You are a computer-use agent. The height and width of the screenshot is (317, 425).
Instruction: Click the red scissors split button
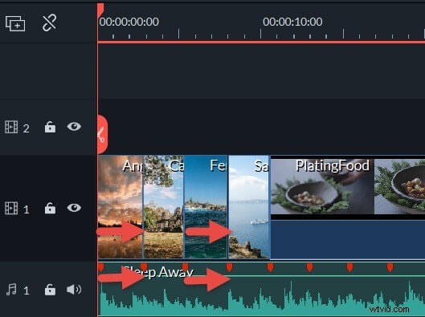(x=103, y=135)
